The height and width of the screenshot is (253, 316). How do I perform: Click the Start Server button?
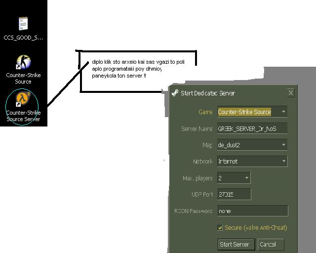tap(236, 244)
